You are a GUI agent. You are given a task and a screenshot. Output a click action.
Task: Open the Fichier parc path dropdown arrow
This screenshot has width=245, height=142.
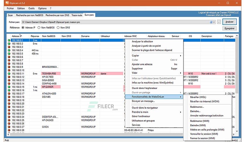(x=214, y=22)
